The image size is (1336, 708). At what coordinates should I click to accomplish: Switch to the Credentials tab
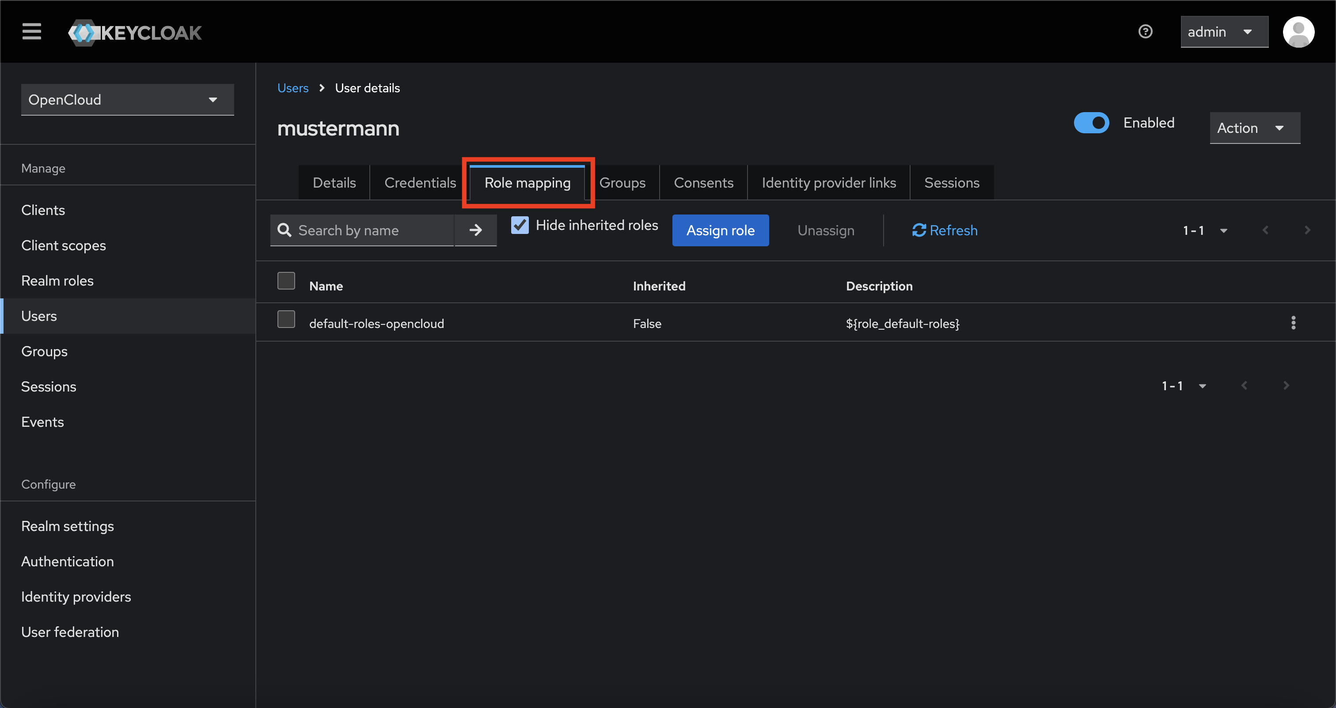420,182
